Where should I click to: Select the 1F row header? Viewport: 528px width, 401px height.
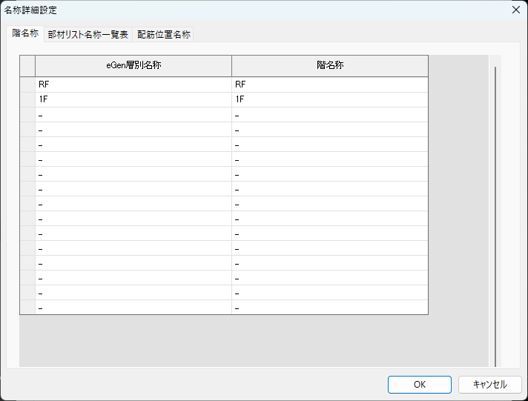tap(27, 99)
